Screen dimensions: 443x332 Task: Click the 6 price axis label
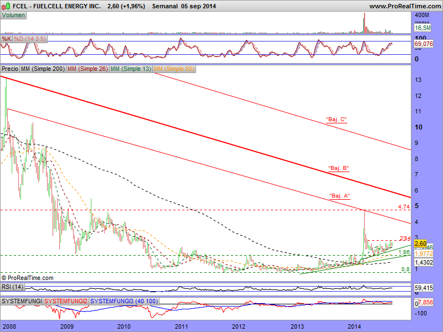[x=416, y=190]
